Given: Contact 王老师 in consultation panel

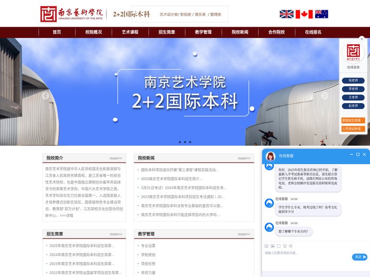Looking at the screenshot, I should (353, 97).
